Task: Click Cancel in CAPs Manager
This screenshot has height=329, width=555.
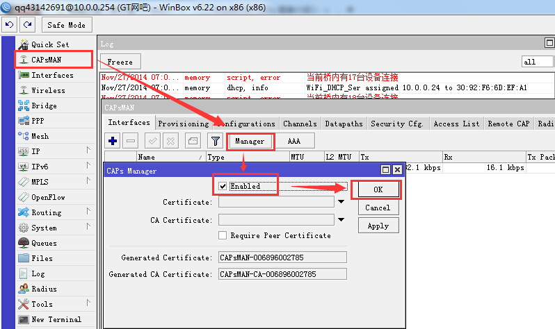Action: tap(378, 208)
